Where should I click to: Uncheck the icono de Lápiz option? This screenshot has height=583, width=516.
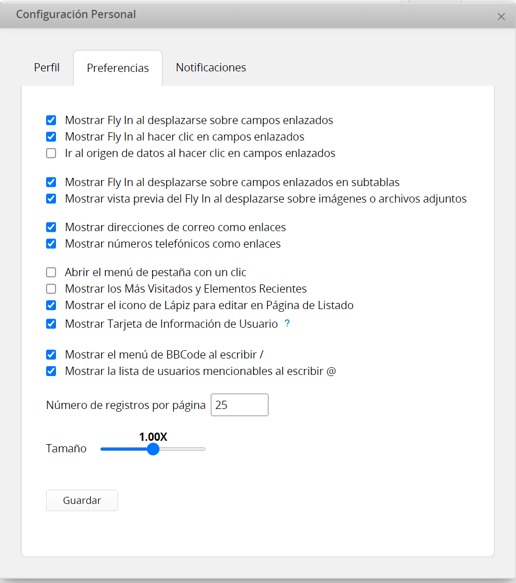click(x=51, y=305)
